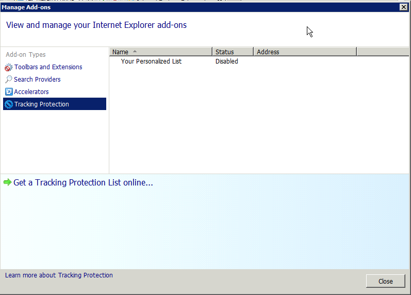The image size is (411, 295).
Task: Click the sort arrow in Name column
Action: (135, 52)
